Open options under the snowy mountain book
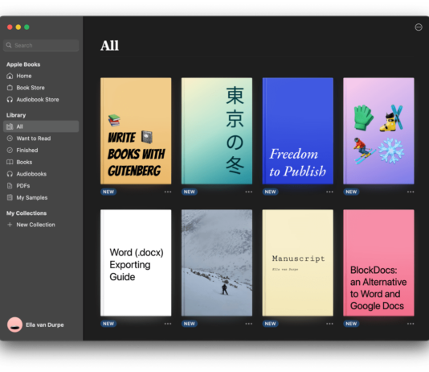Screen dimensions: 429x372 click(x=249, y=324)
